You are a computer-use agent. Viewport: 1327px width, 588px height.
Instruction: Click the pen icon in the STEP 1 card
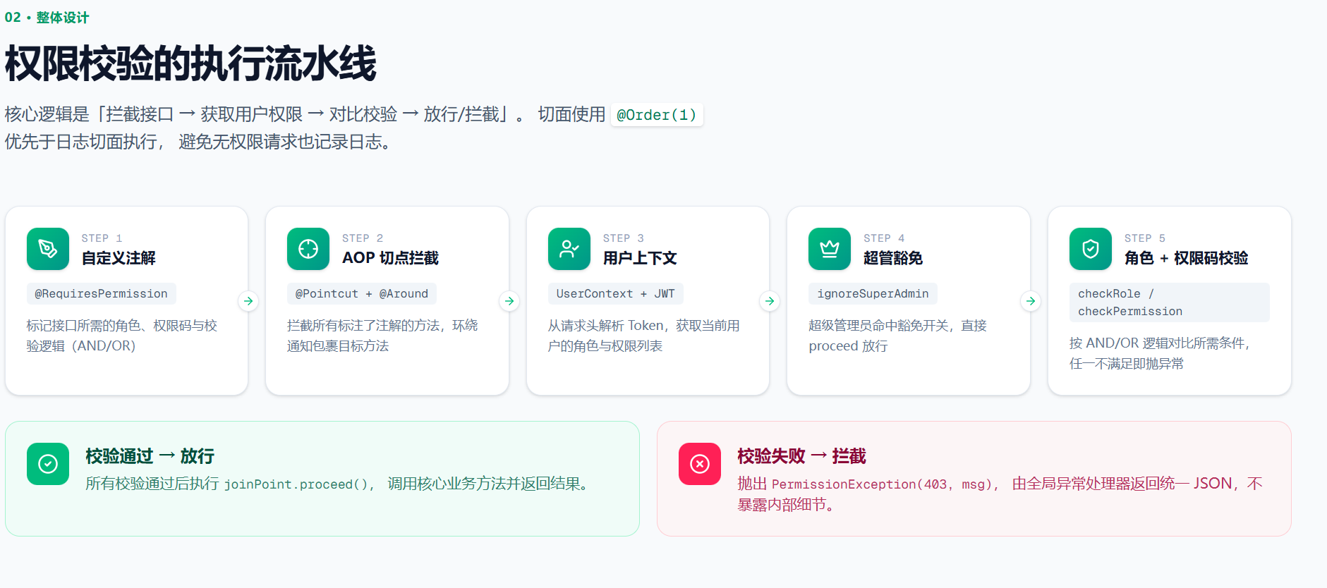coord(48,249)
